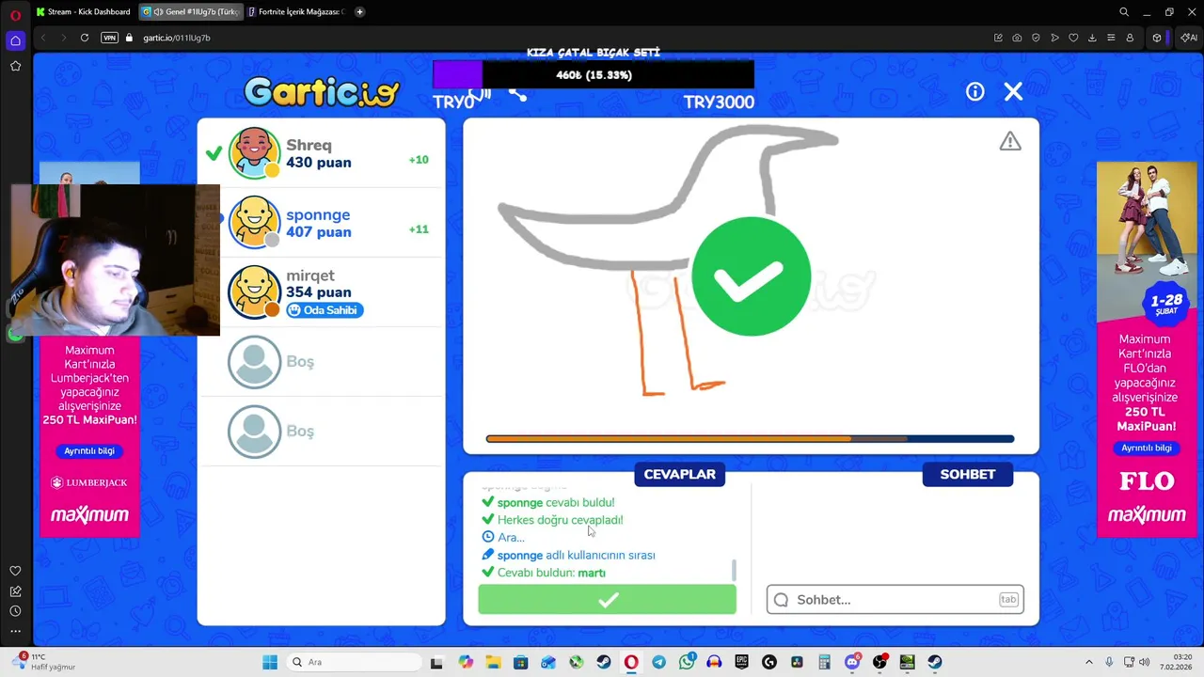1204x677 pixels.
Task: Select the Genel gartic.io browser tab
Action: coord(190,11)
